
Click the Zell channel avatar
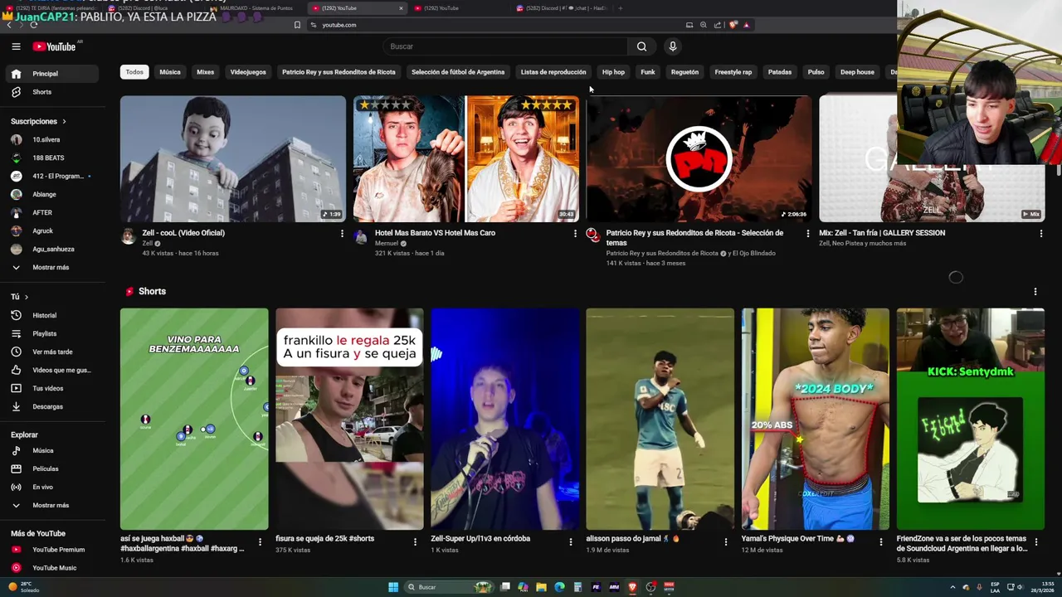tap(128, 236)
